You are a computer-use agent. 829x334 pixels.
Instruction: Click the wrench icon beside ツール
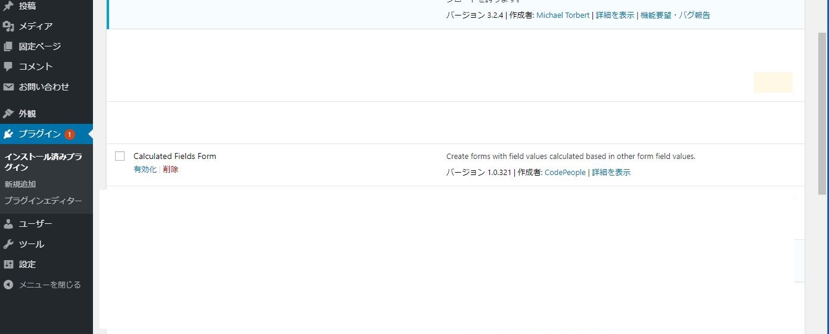[8, 244]
